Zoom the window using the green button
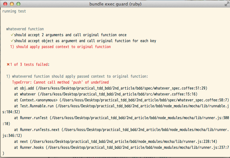The height and width of the screenshot is (158, 230). coord(18,4)
